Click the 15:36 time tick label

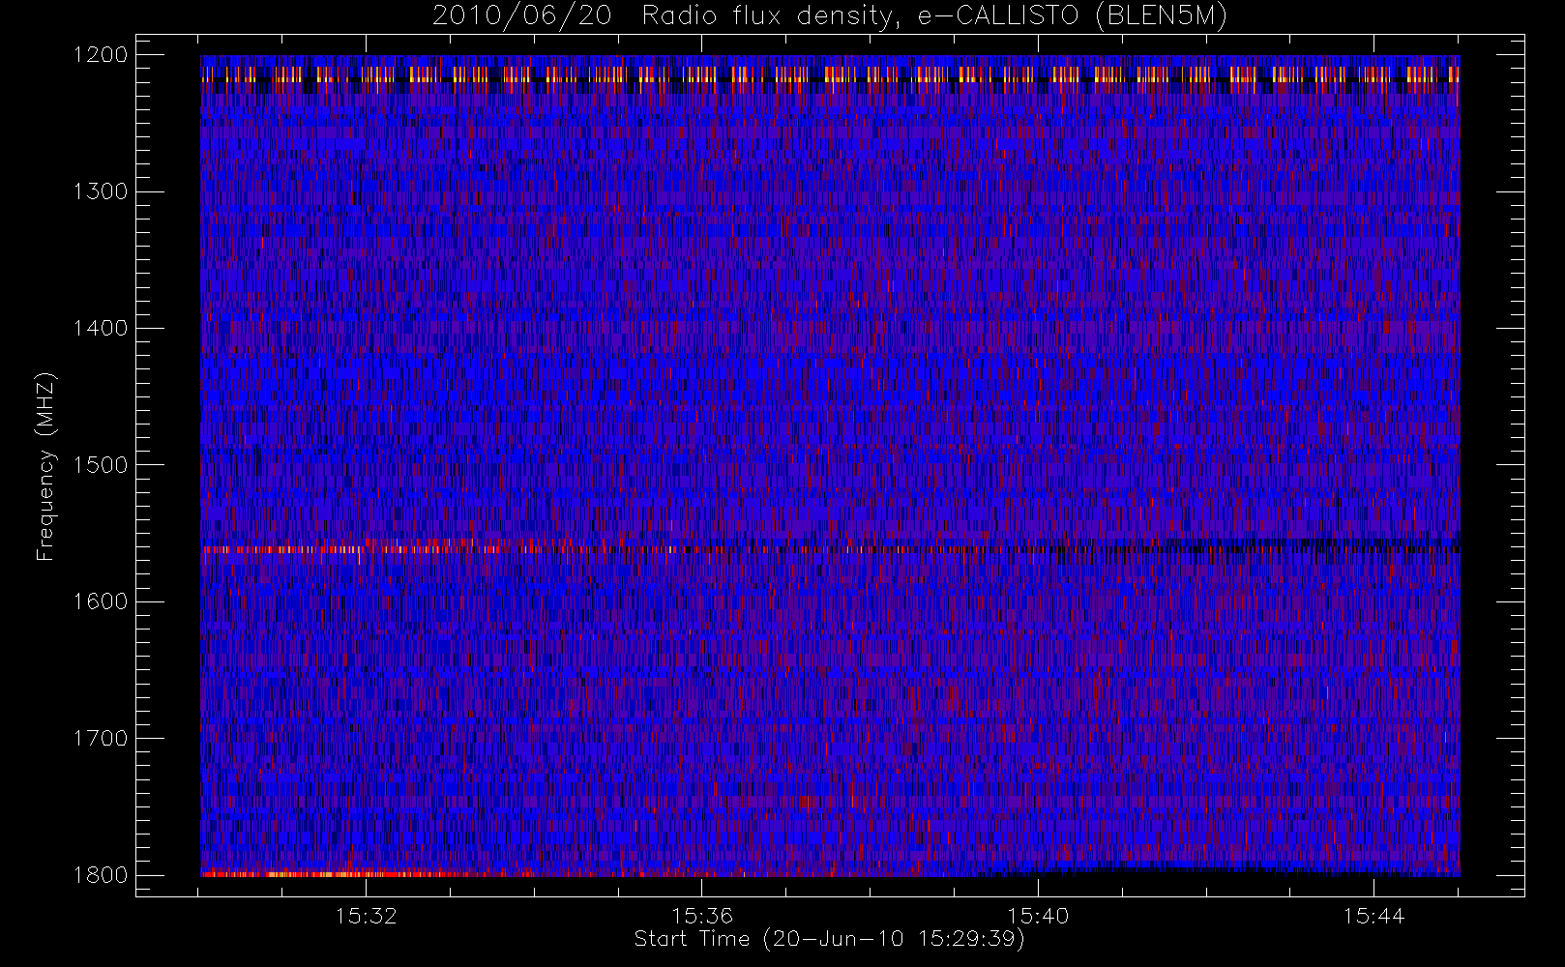tap(702, 915)
